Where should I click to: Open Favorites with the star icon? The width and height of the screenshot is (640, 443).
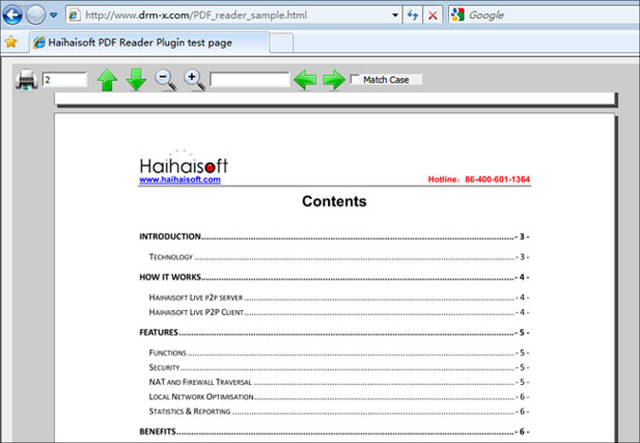point(11,42)
